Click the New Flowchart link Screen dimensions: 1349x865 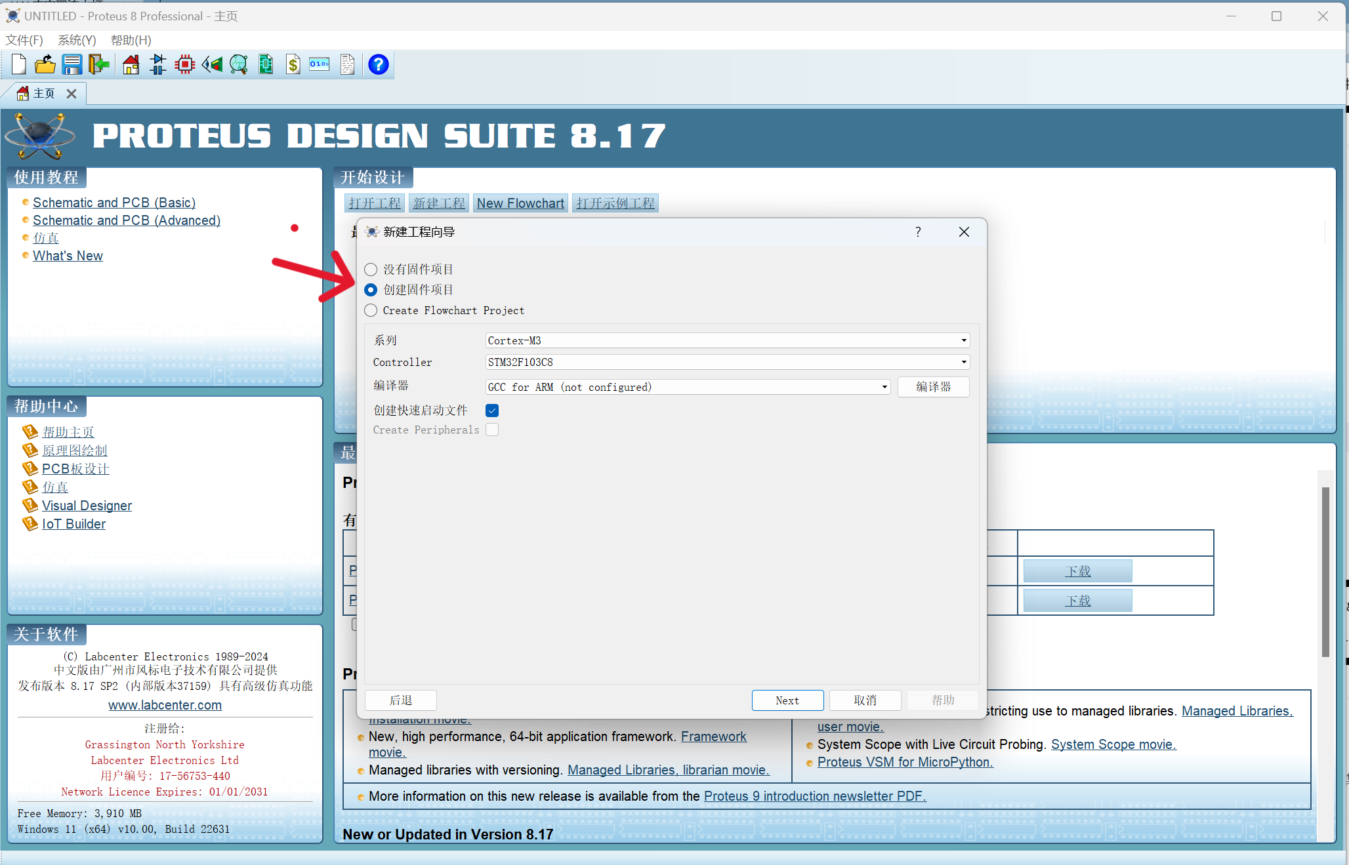520,203
